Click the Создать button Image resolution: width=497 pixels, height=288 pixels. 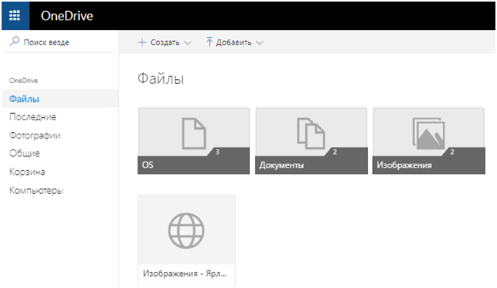pyautogui.click(x=165, y=42)
